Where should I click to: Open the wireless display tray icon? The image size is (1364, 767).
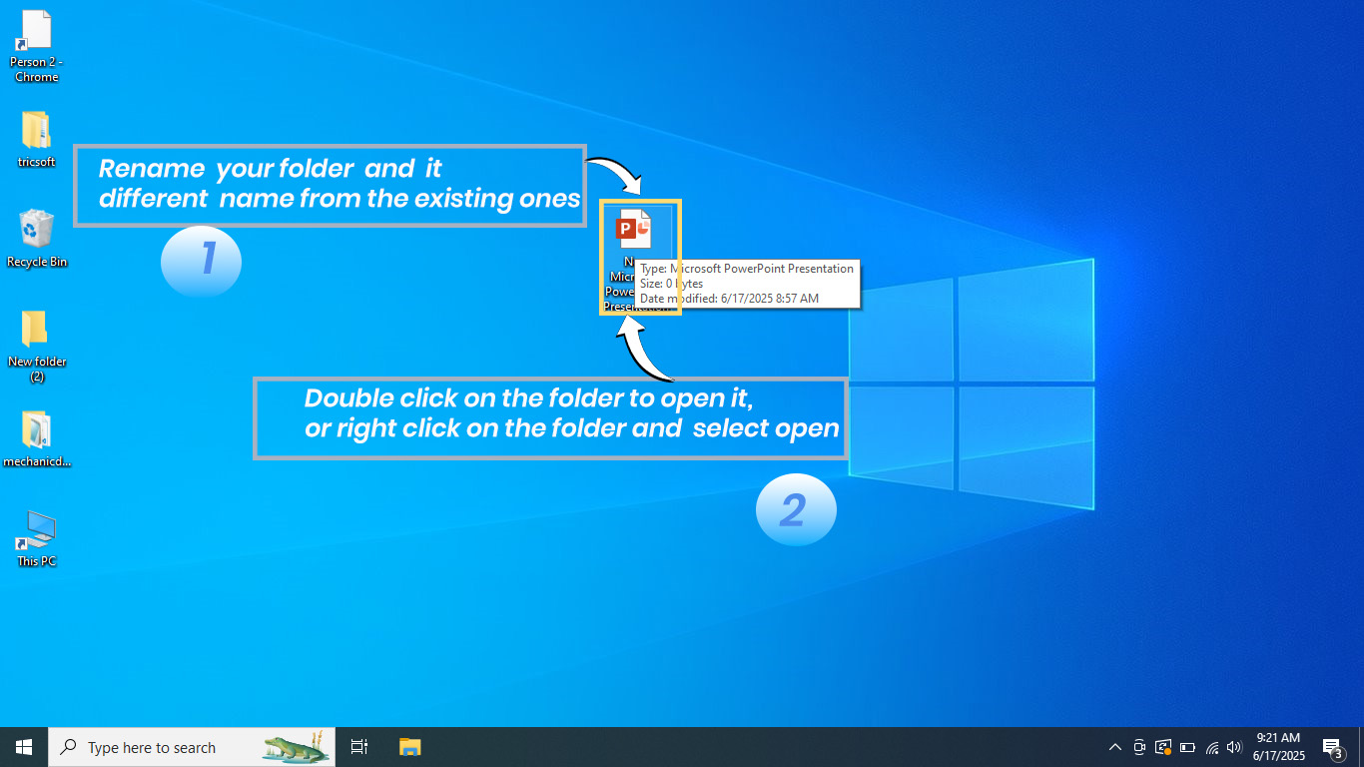point(1162,746)
